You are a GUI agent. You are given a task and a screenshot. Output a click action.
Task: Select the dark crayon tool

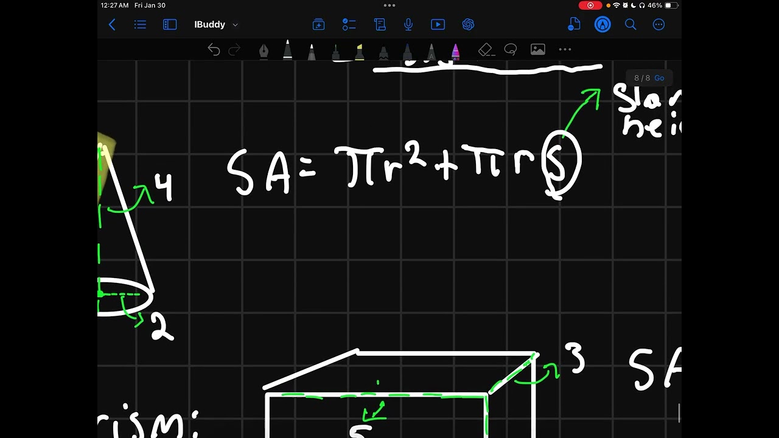pos(383,52)
